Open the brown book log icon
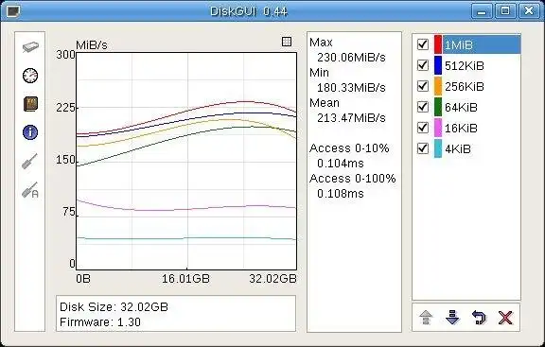This screenshot has width=545, height=347. [30, 104]
